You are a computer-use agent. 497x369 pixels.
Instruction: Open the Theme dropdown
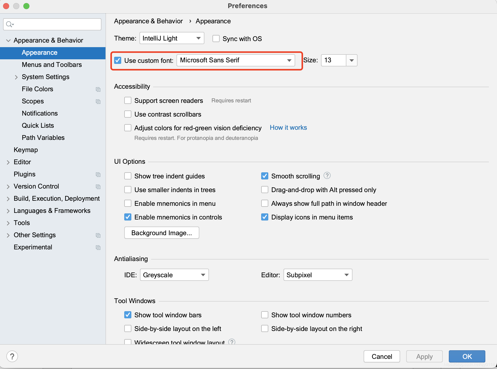click(x=172, y=38)
